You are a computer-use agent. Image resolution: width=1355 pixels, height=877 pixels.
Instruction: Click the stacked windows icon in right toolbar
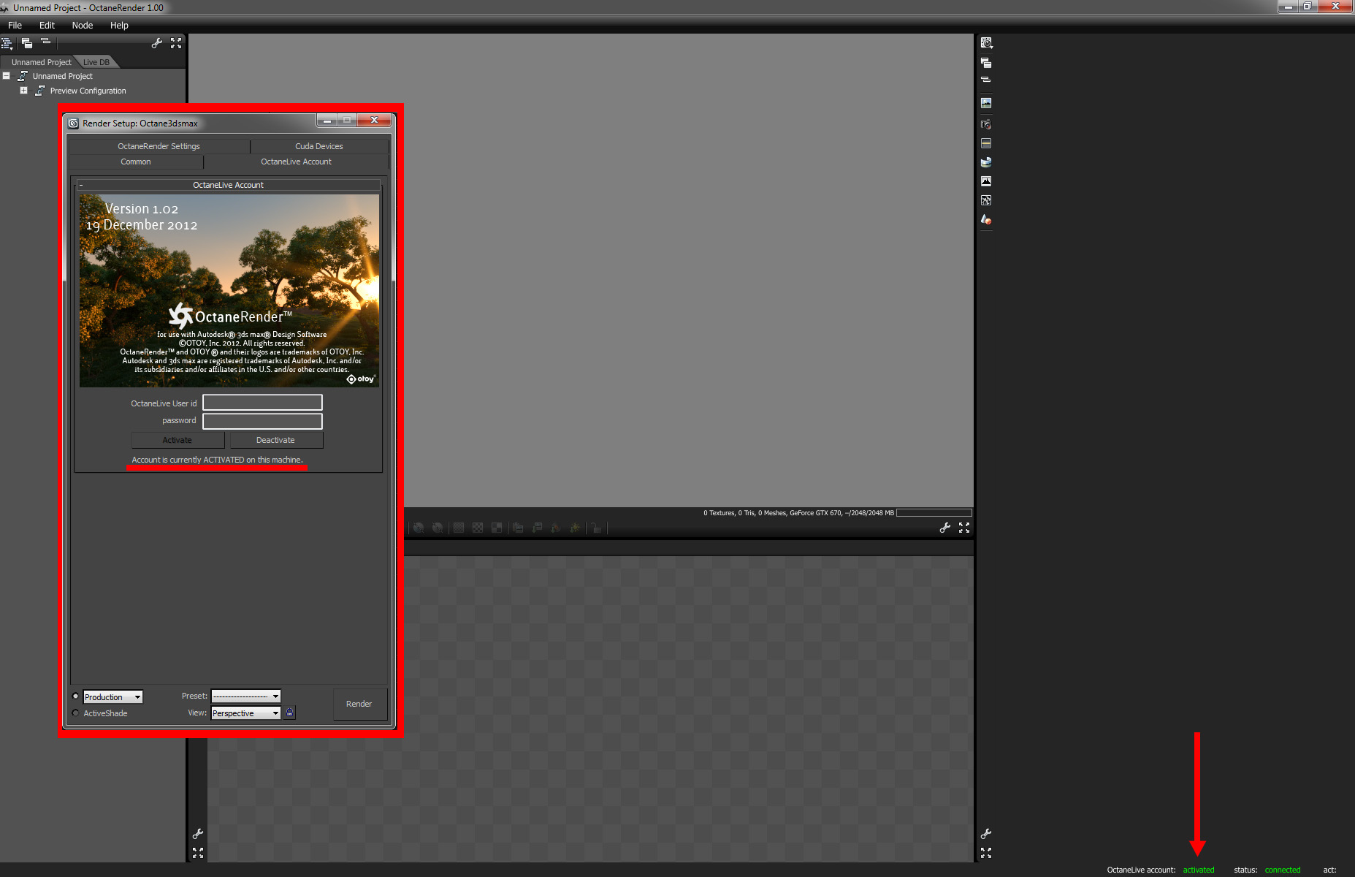pyautogui.click(x=986, y=63)
